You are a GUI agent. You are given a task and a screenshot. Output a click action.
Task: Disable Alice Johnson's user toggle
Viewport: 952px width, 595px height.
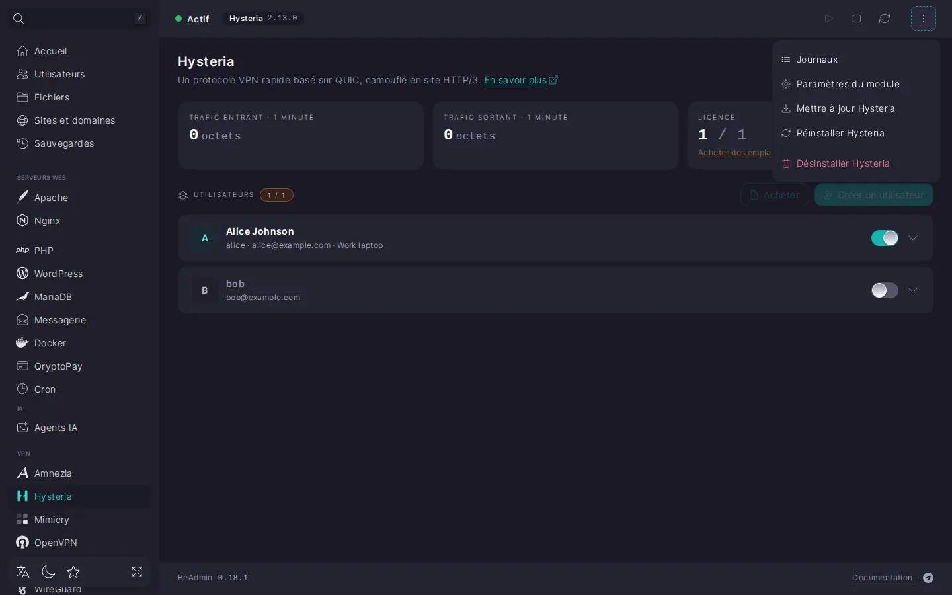point(885,238)
